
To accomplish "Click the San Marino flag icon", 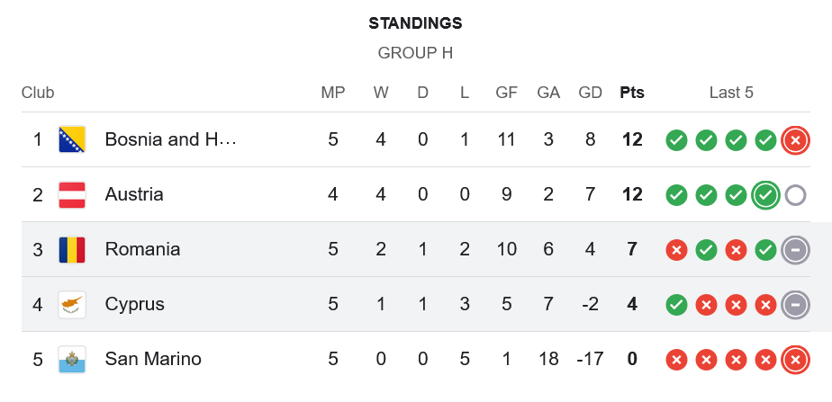I will coord(72,359).
